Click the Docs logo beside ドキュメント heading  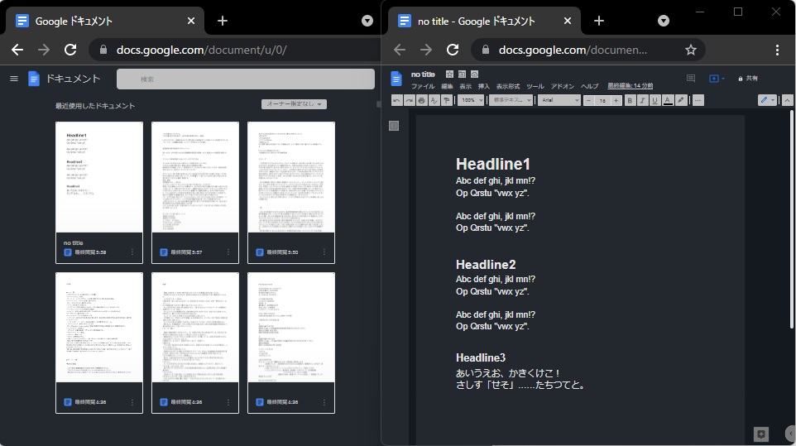coord(33,79)
